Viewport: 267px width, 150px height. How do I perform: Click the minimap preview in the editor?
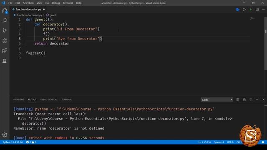(x=252, y=18)
